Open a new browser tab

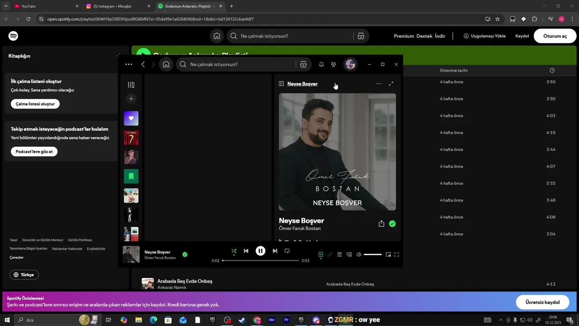point(232,6)
